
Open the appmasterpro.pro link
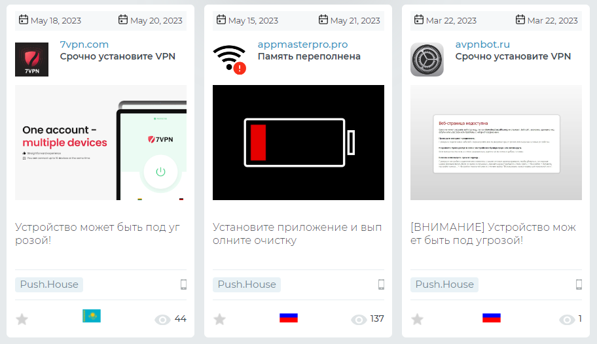pos(302,44)
